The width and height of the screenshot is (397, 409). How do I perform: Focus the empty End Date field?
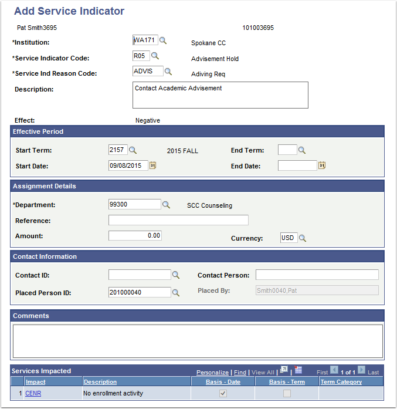coord(297,165)
